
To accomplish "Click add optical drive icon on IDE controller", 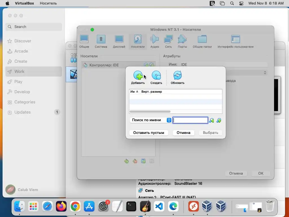I will click(x=146, y=65).
